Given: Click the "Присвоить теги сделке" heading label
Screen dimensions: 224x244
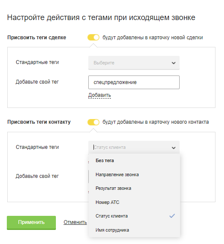Looking at the screenshot, I should [37, 38].
